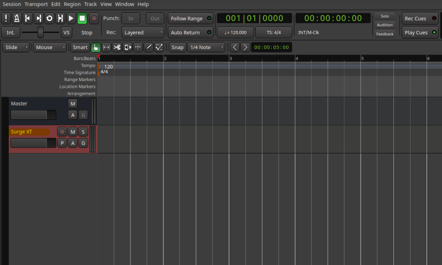The height and width of the screenshot is (265, 442).
Task: Toggle Follow Range
Action: [191, 18]
